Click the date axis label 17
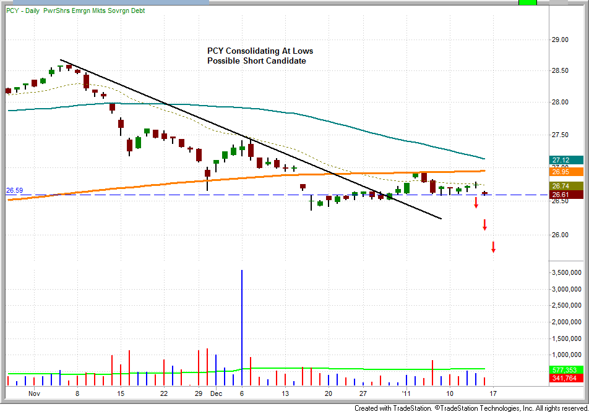This screenshot has width=589, height=412. click(493, 393)
